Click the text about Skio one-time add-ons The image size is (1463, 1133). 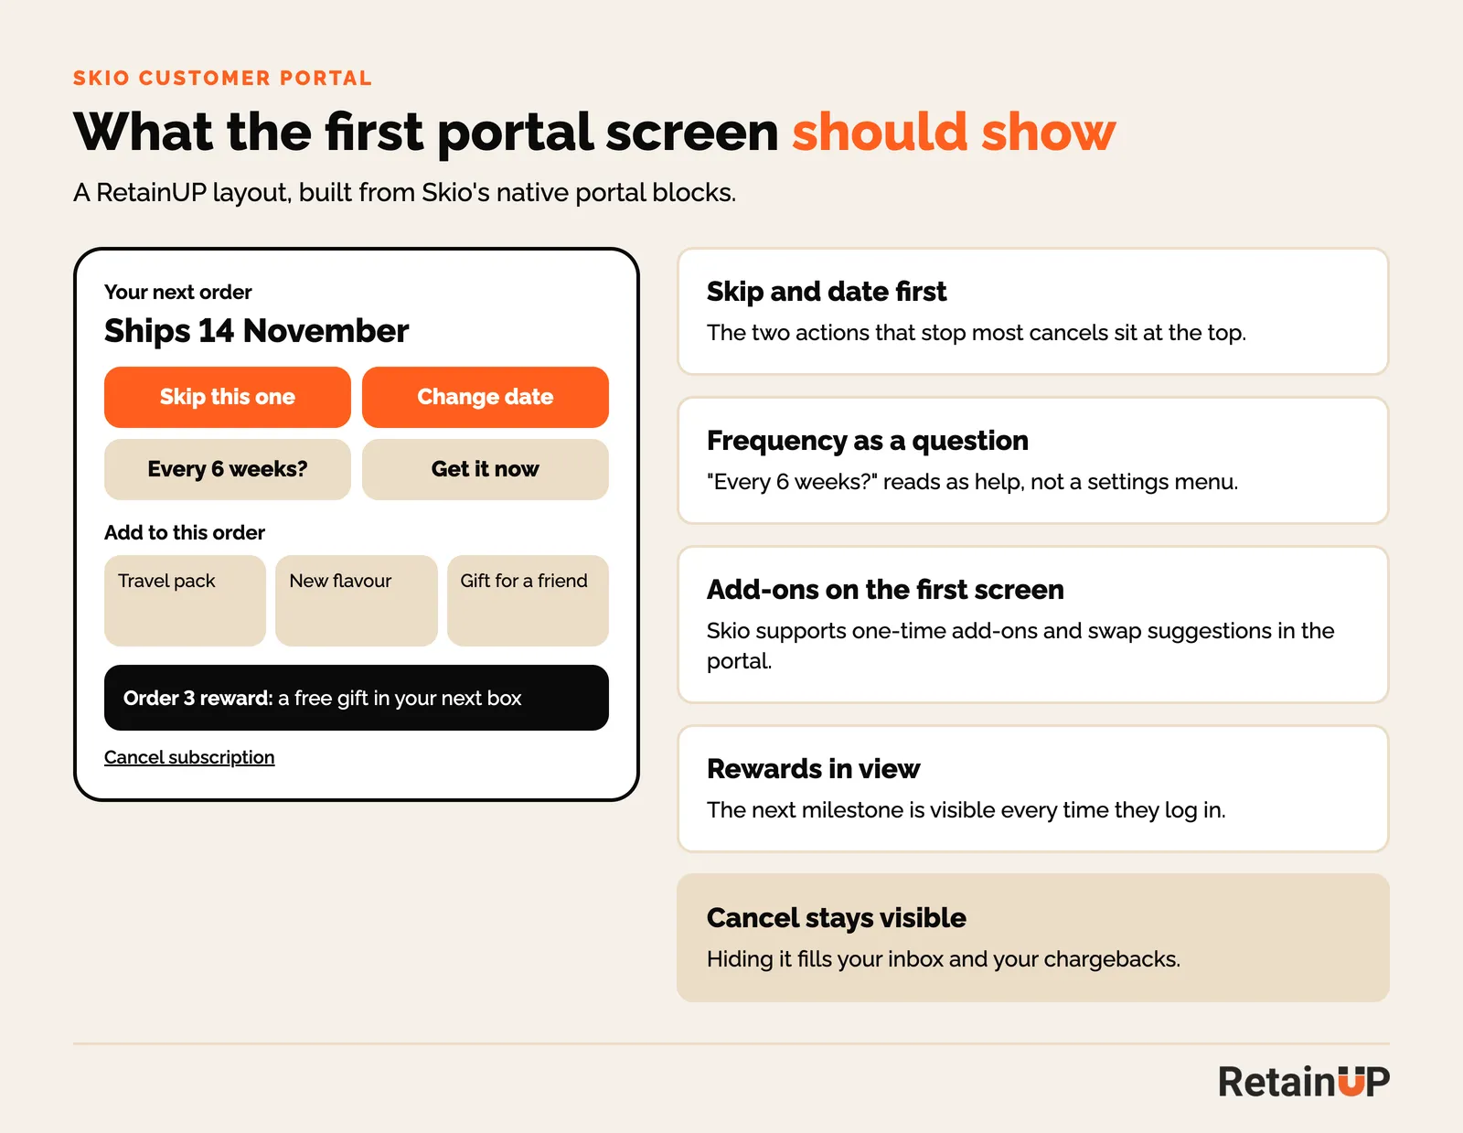(x=1020, y=645)
